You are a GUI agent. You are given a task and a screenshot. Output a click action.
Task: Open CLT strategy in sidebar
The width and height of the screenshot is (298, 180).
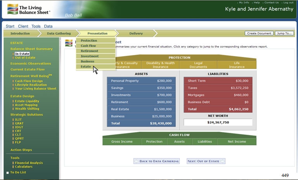coord(18,135)
